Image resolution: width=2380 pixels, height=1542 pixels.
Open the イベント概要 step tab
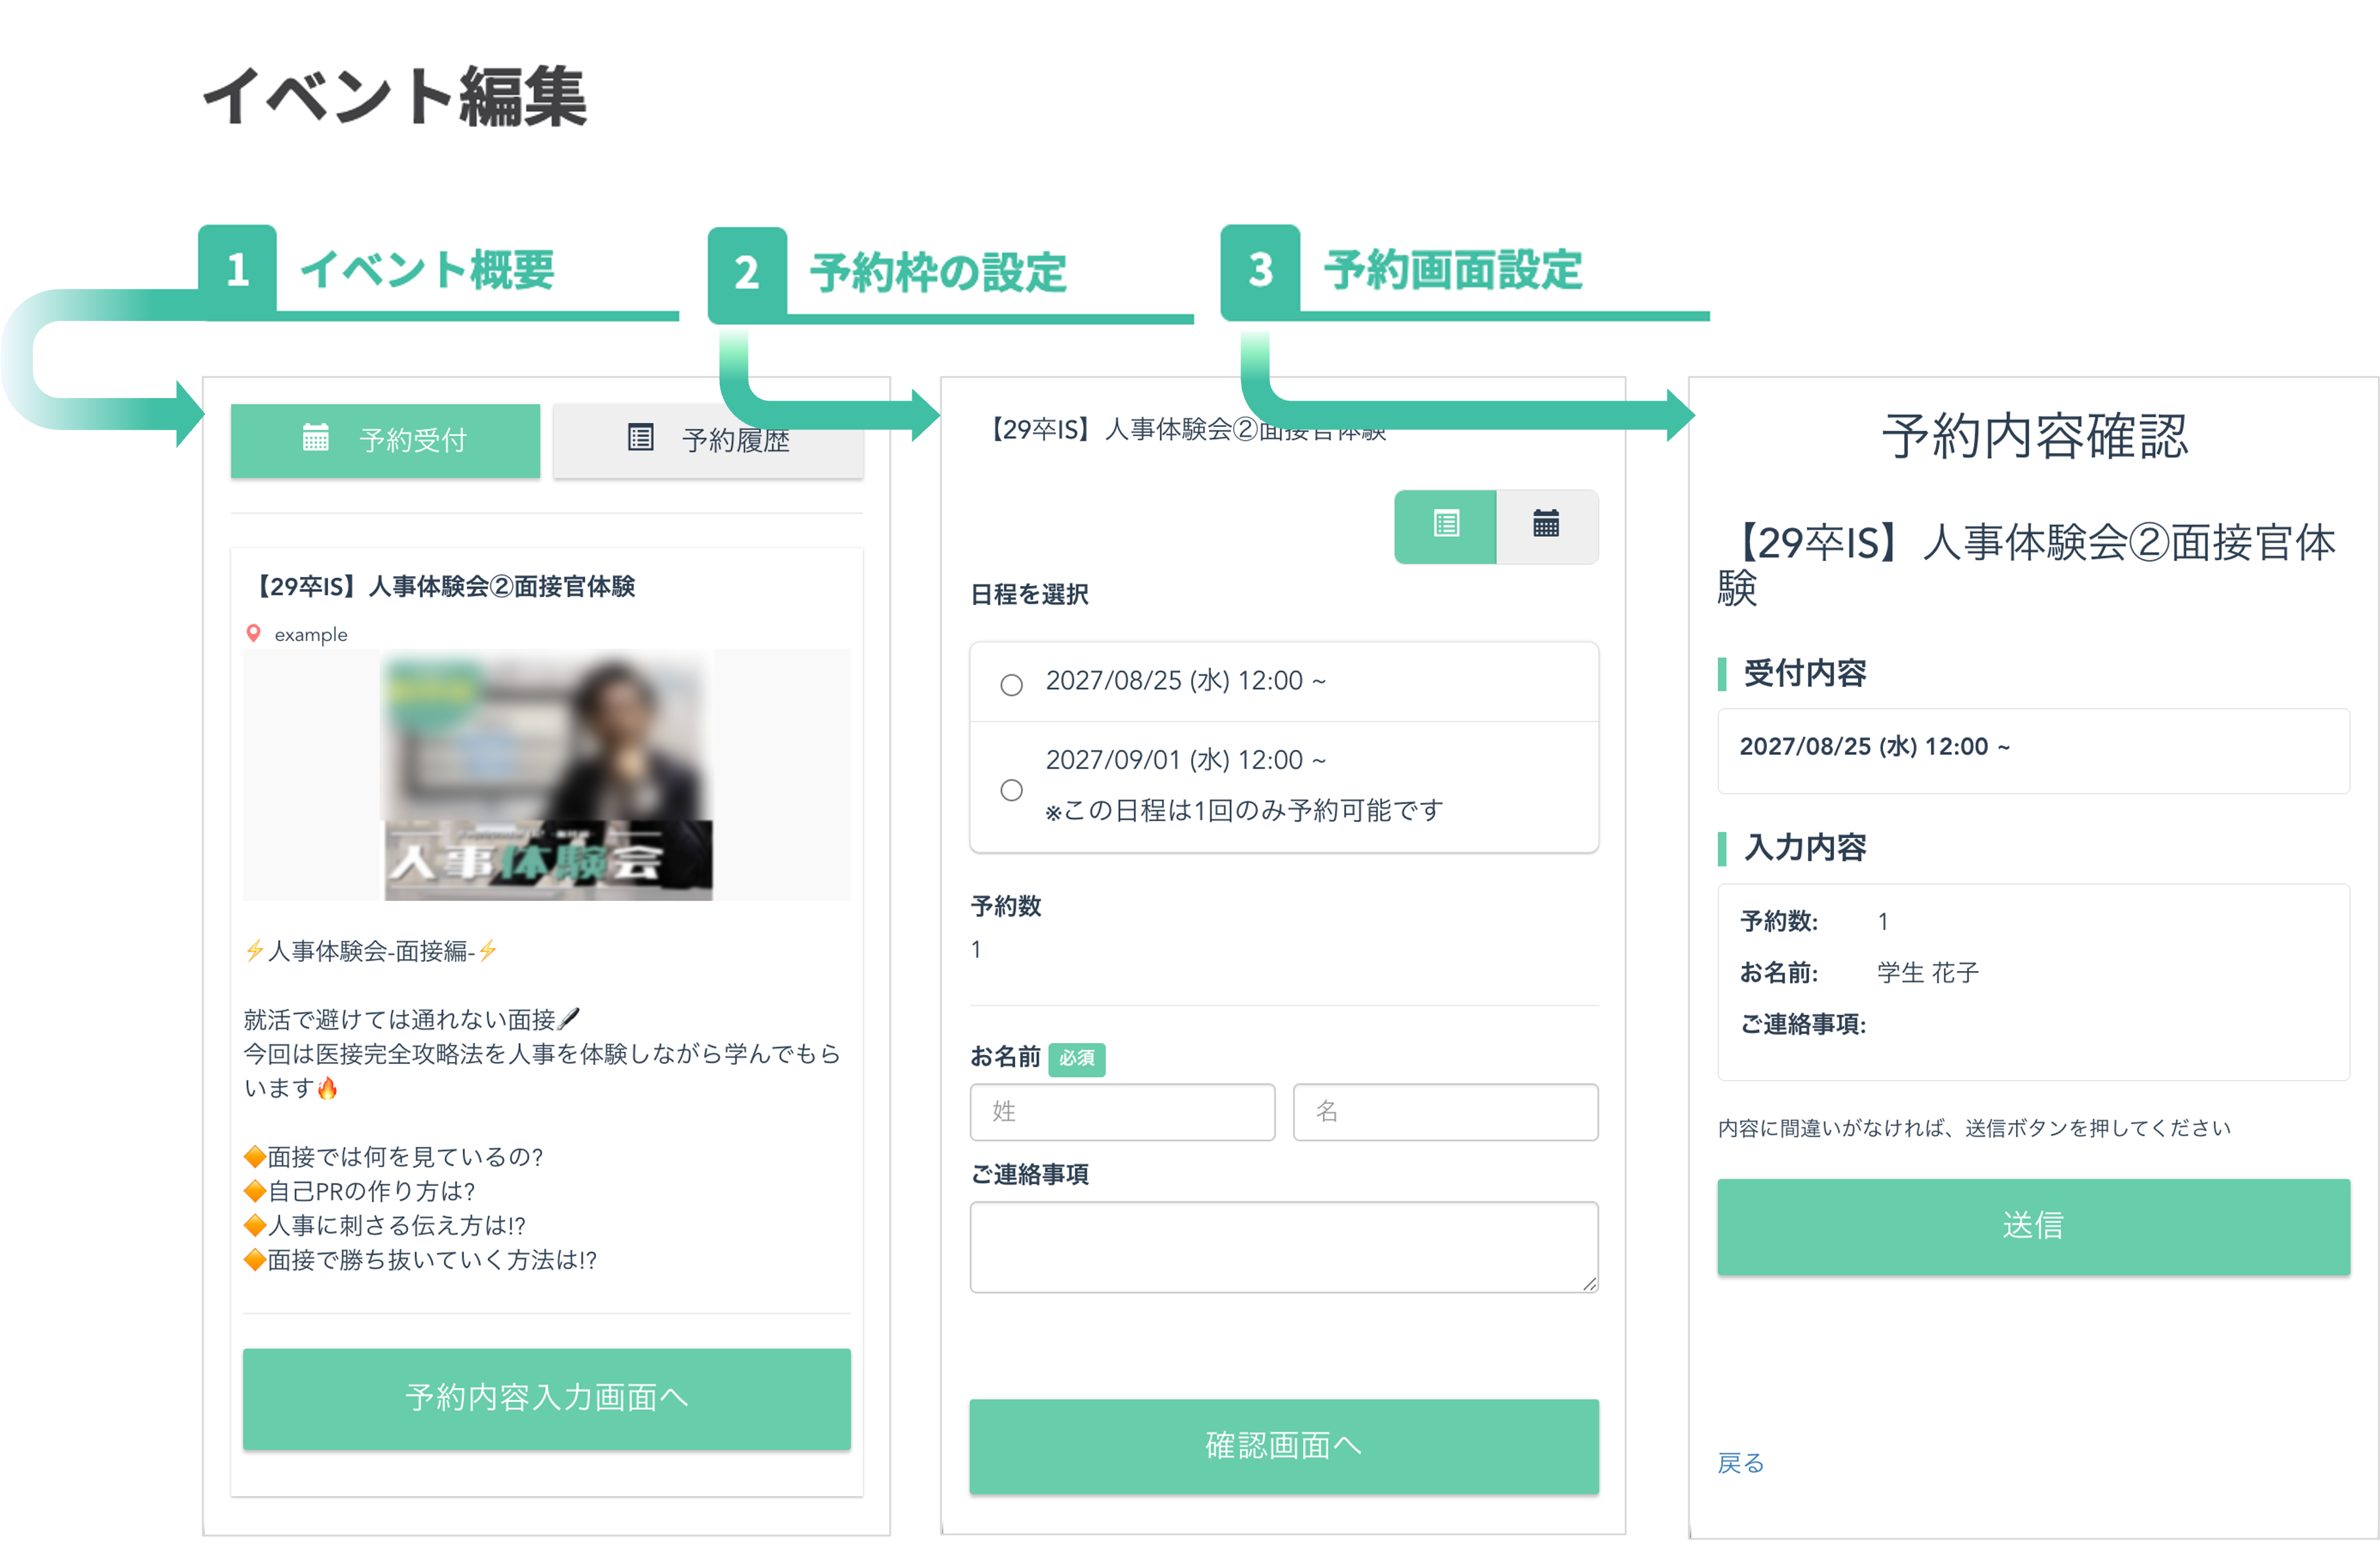click(x=428, y=270)
